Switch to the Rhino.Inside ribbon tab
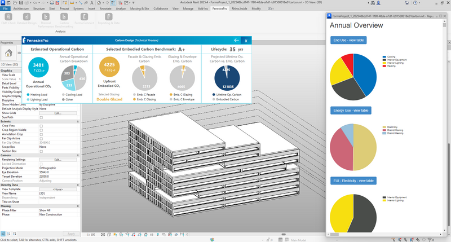This screenshot has width=451, height=242. pyautogui.click(x=239, y=8)
